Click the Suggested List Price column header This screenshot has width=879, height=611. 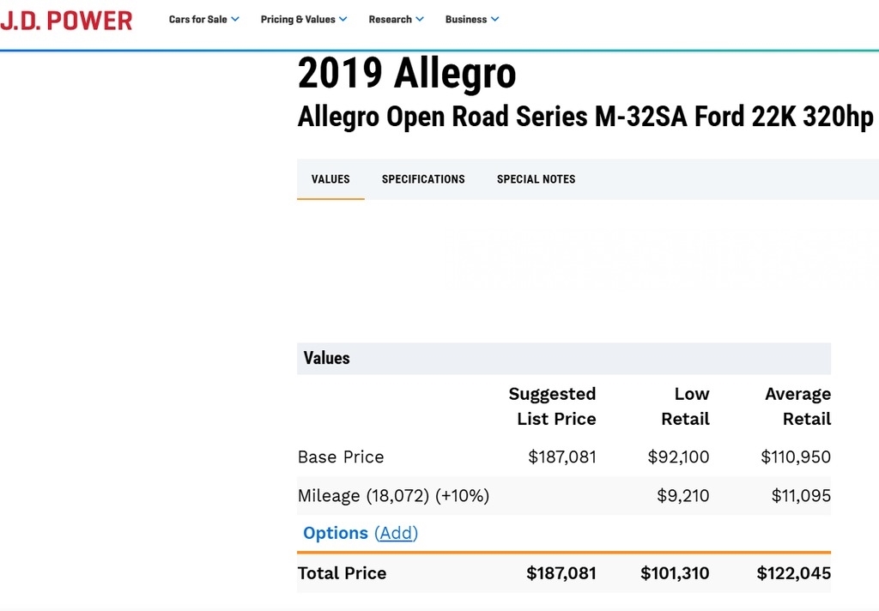(552, 406)
